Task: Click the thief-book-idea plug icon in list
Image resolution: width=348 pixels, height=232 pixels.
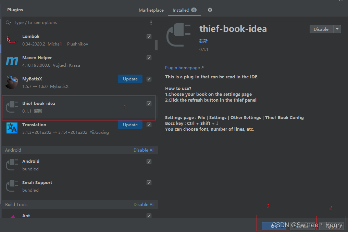Action: [x=12, y=107]
